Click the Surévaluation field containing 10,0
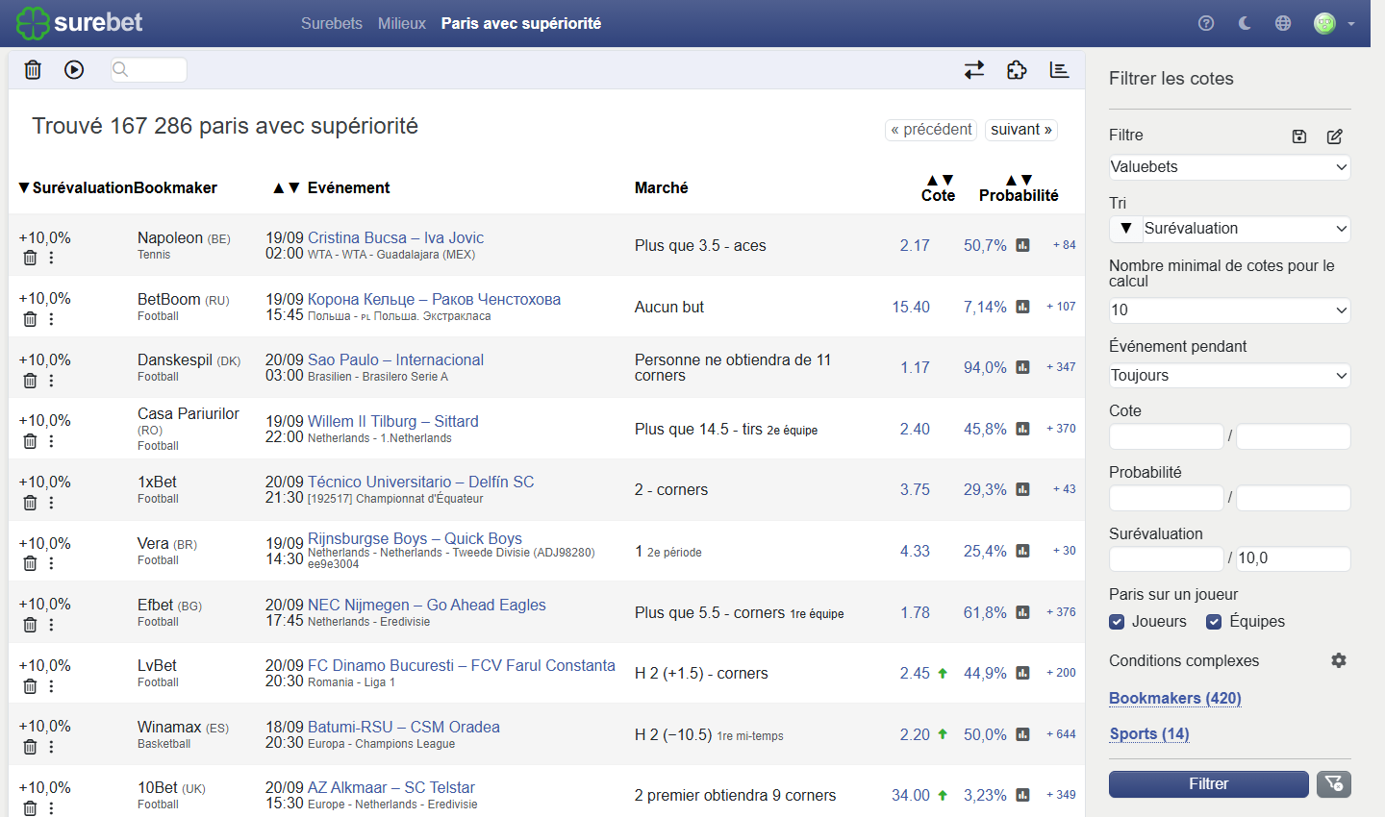This screenshot has width=1385, height=817. pyautogui.click(x=1294, y=558)
